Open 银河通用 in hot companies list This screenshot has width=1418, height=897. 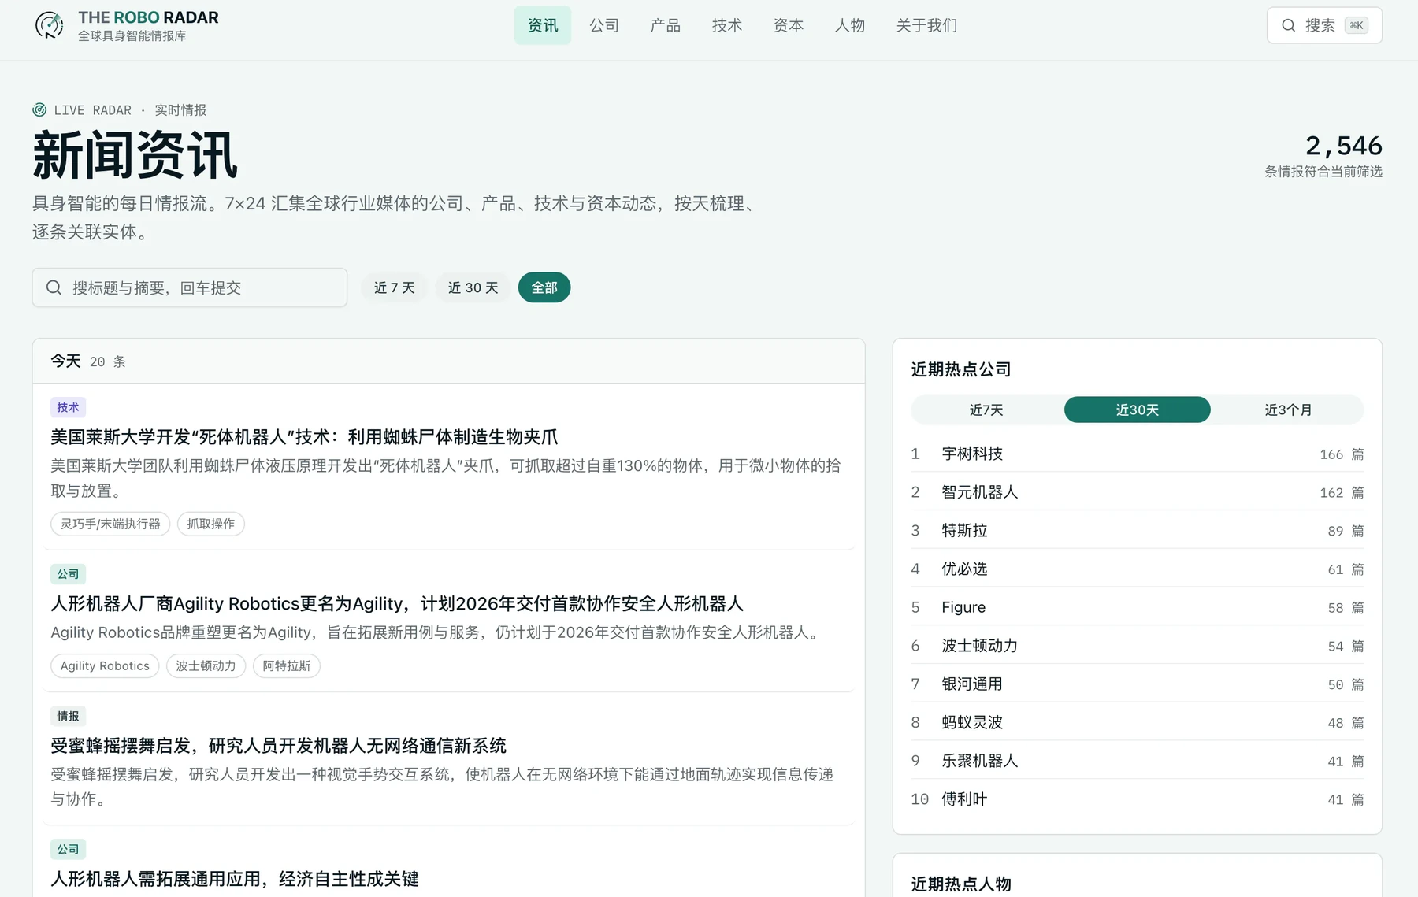click(x=1138, y=684)
